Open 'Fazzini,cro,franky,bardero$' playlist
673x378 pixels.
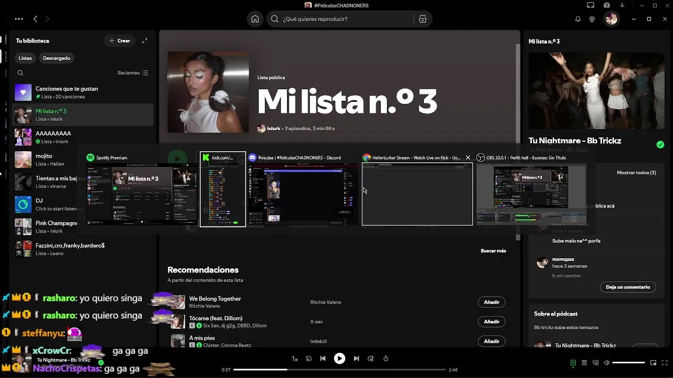point(83,249)
